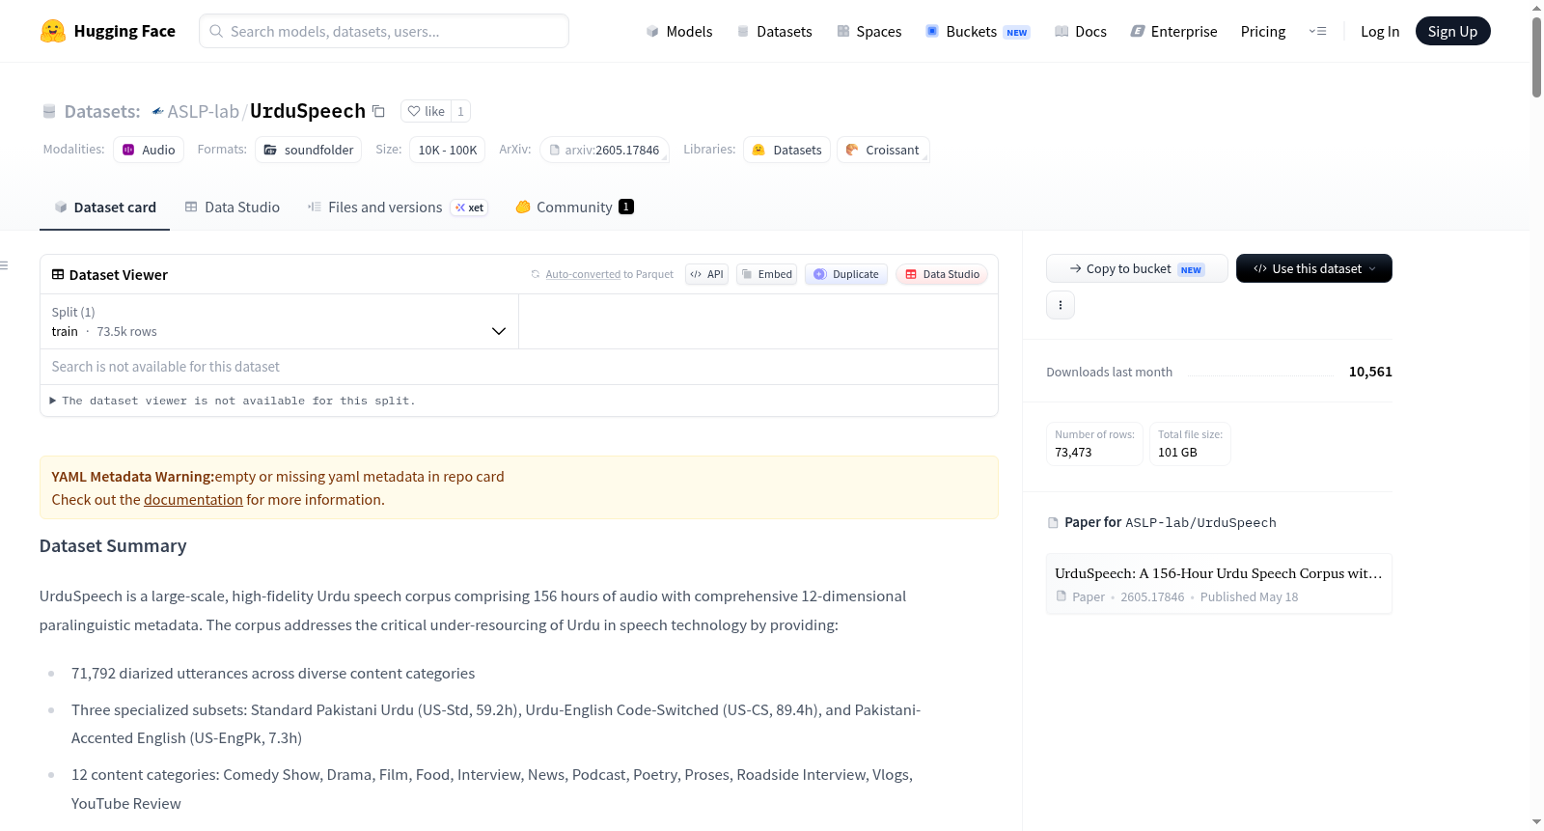Image resolution: width=1544 pixels, height=831 pixels.
Task: Click Search is not available for this dataset field
Action: click(519, 367)
